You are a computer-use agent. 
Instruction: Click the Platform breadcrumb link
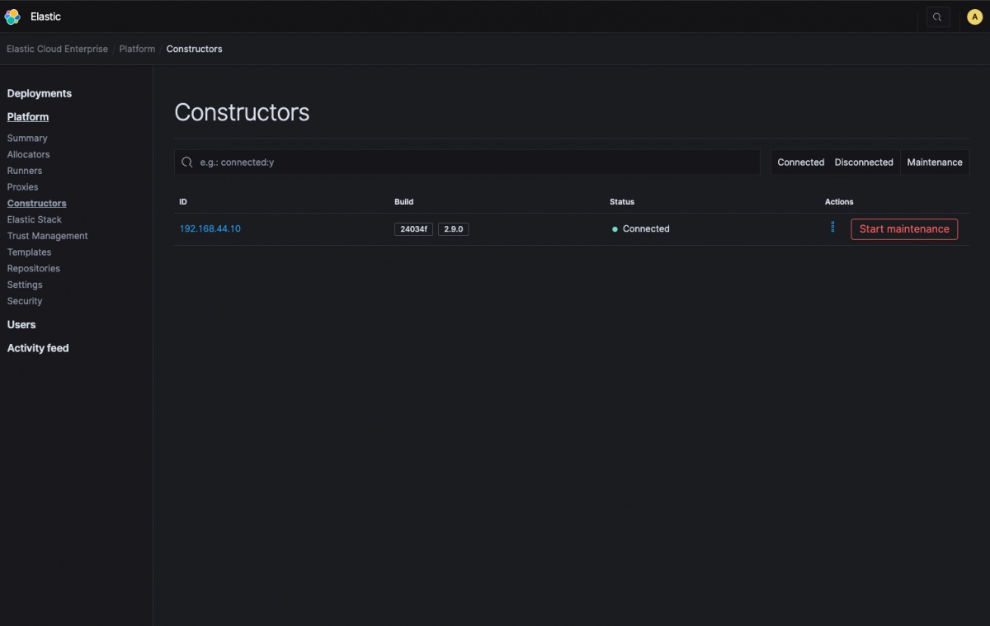pos(137,49)
